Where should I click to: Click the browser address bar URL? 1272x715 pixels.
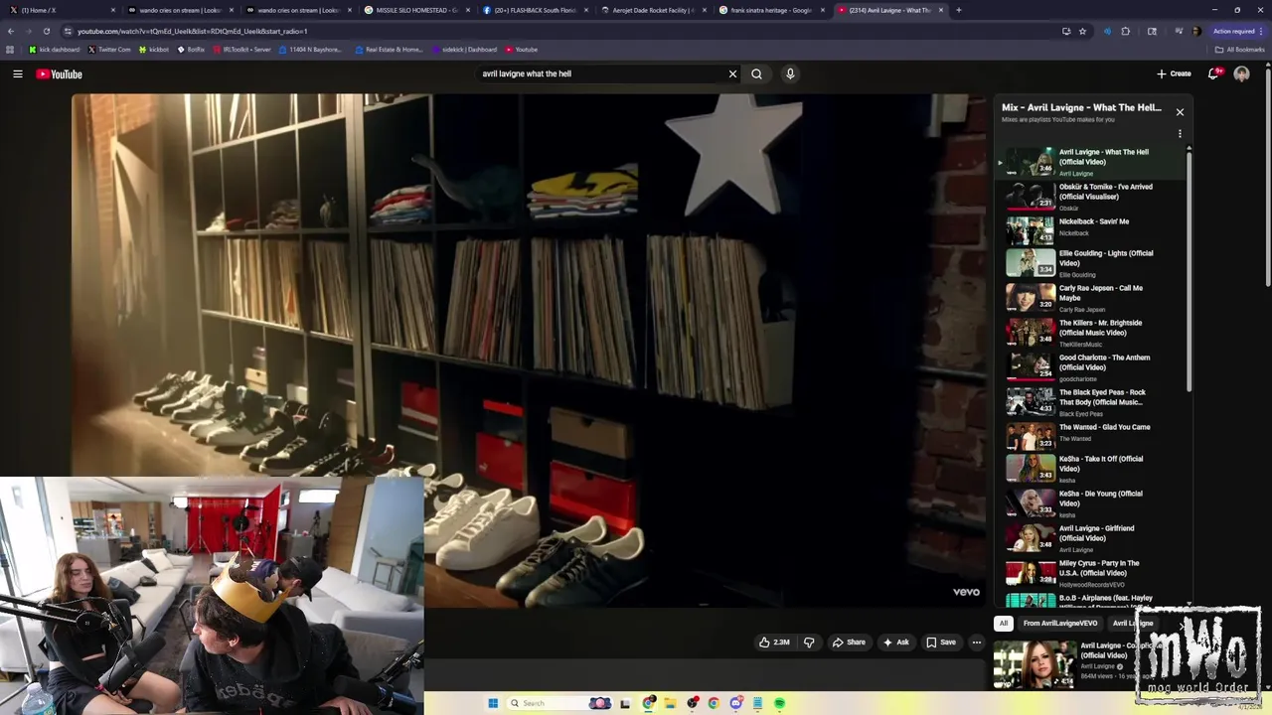point(193,31)
